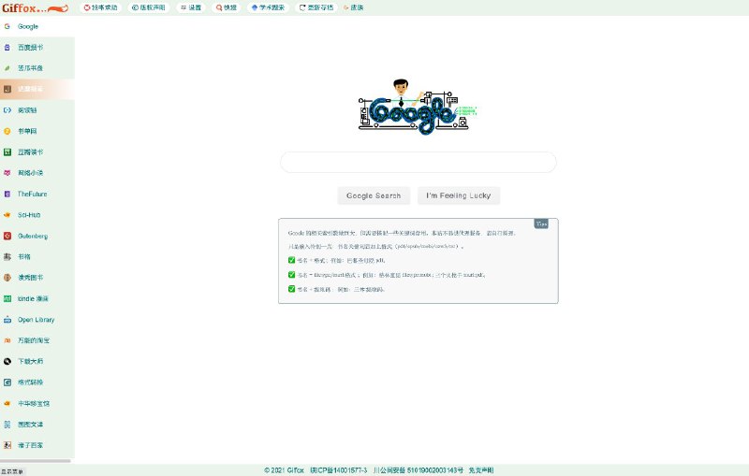Click the Tips badge on info box
This screenshot has width=749, height=476.
[541, 224]
